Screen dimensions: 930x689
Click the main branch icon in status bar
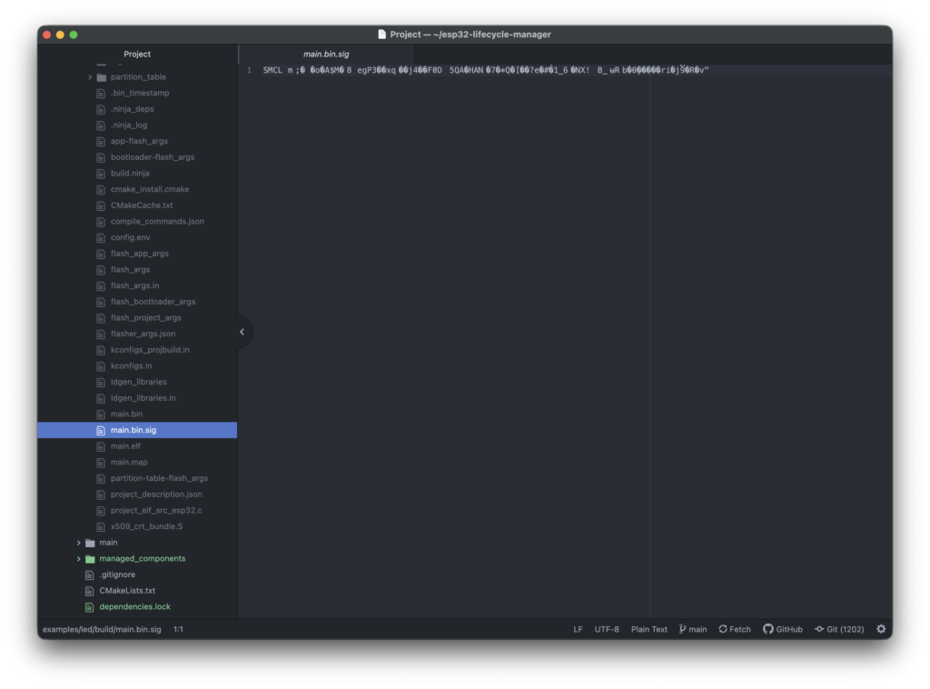click(682, 629)
